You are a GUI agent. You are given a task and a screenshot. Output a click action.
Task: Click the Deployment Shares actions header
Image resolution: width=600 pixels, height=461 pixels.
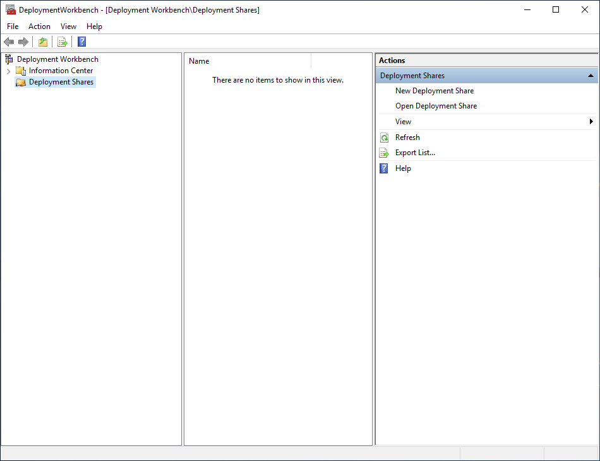click(487, 76)
